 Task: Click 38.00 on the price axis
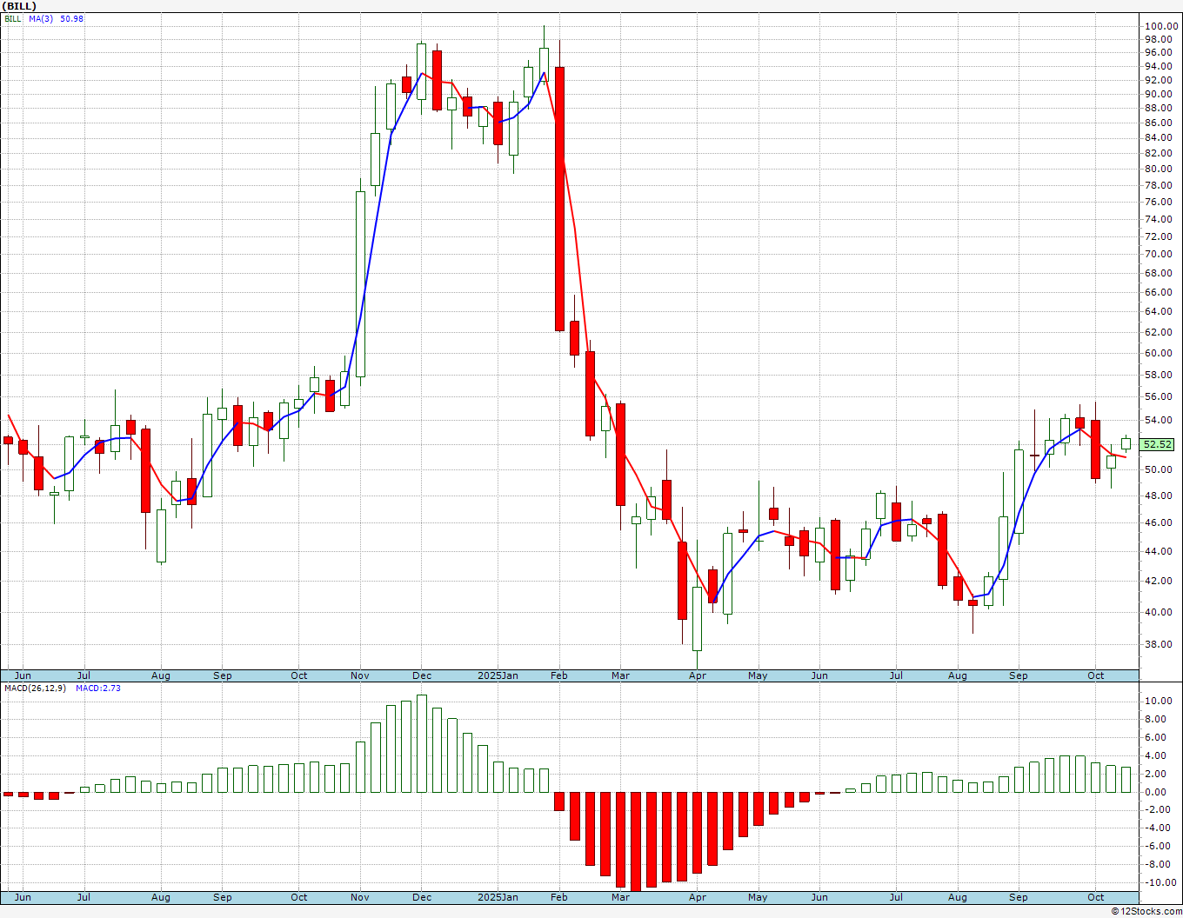coord(1160,644)
